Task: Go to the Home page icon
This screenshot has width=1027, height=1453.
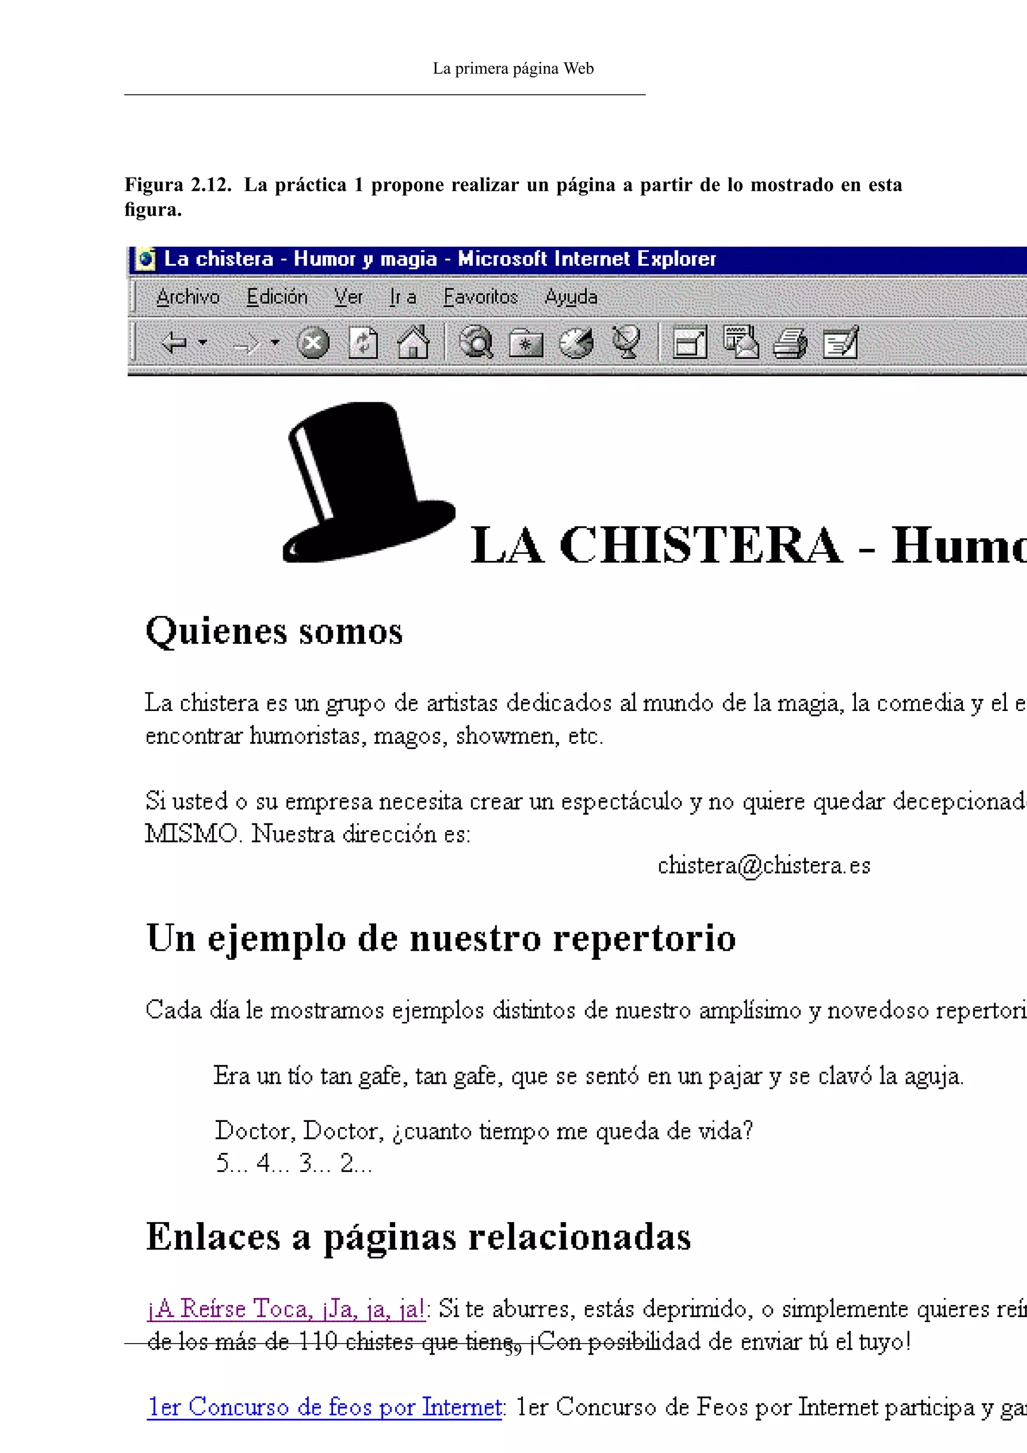Action: pos(413,342)
